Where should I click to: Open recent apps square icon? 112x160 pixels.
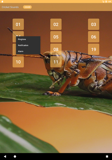tap(107, 157)
